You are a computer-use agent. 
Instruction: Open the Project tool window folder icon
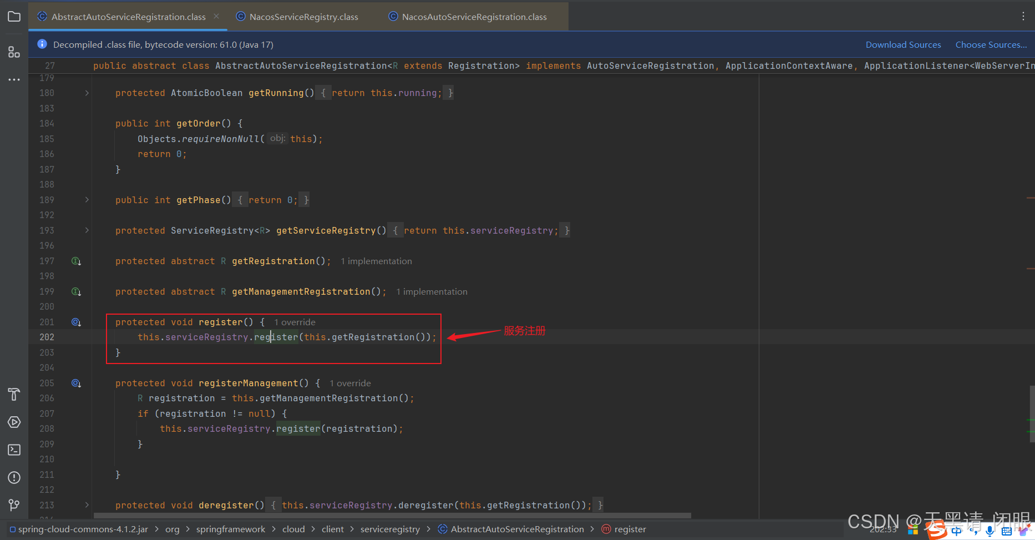pos(14,17)
